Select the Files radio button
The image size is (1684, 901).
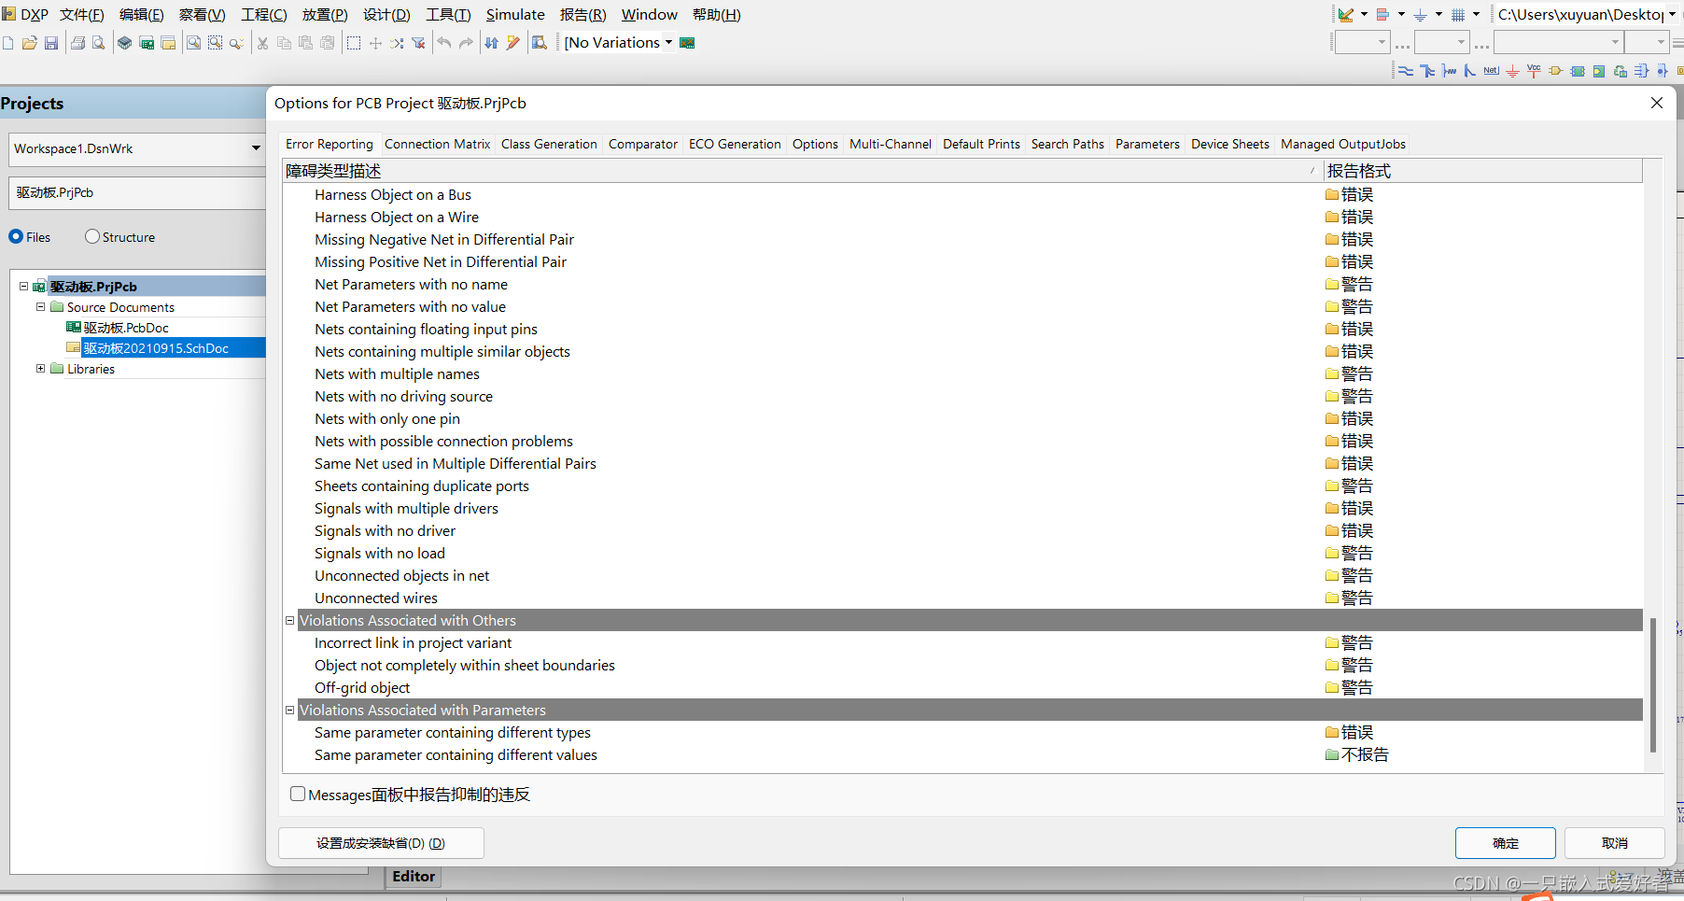pos(16,237)
